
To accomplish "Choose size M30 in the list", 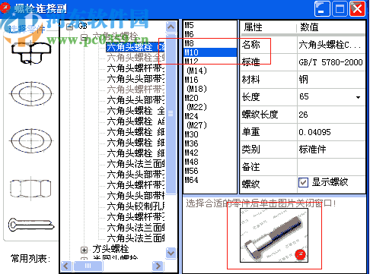I will tap(191, 134).
